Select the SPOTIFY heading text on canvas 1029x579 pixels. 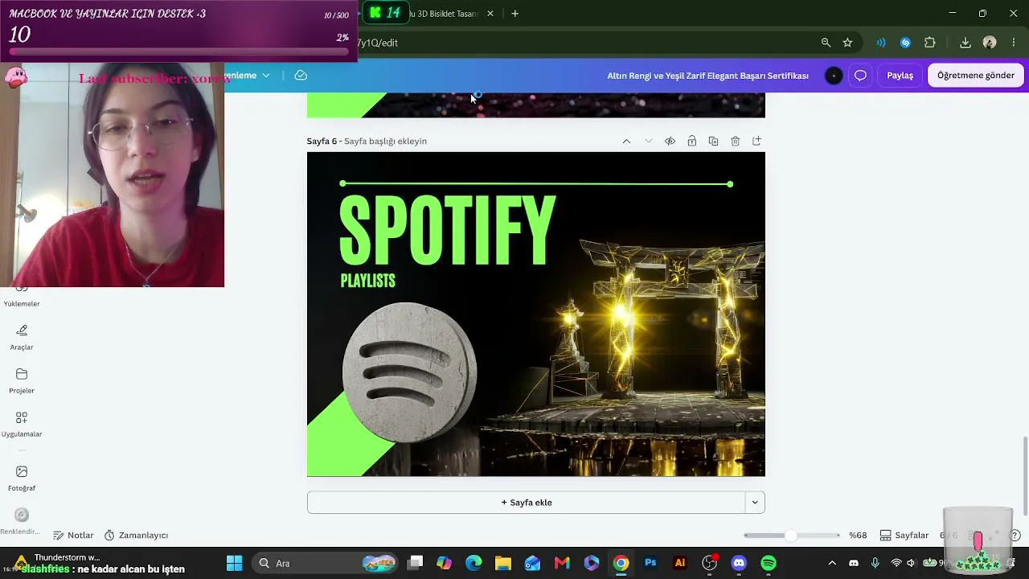[447, 231]
